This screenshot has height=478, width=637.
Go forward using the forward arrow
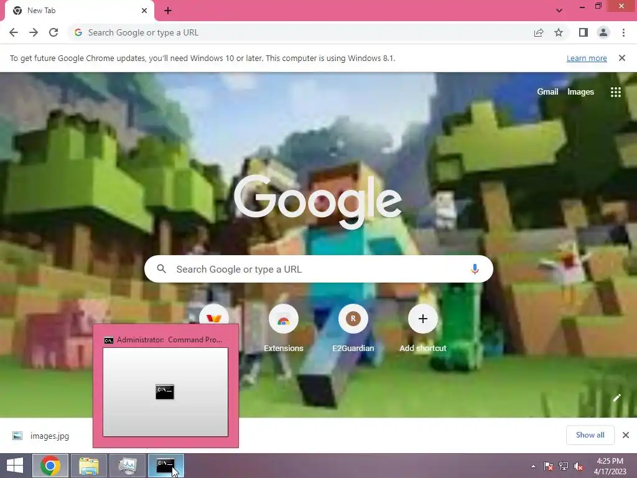point(34,32)
